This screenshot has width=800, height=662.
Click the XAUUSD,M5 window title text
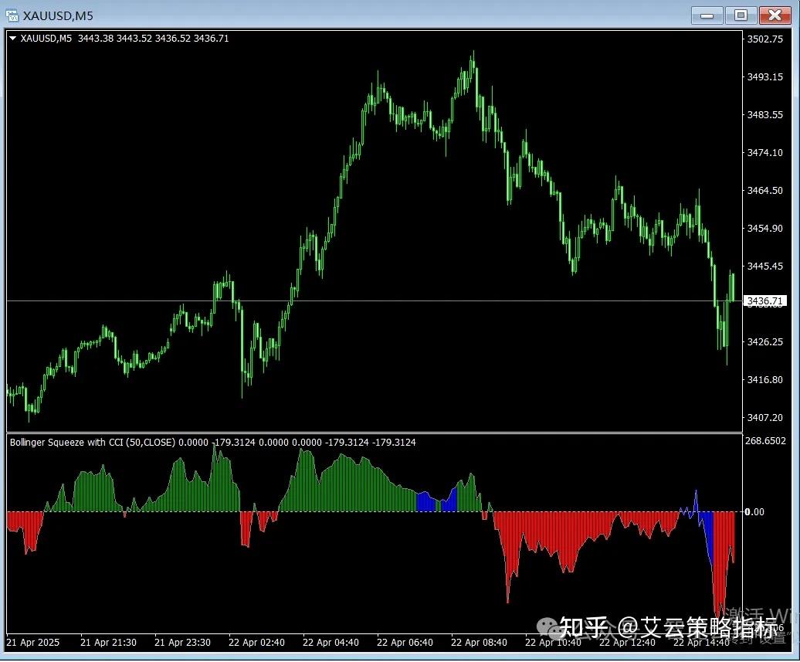click(58, 15)
